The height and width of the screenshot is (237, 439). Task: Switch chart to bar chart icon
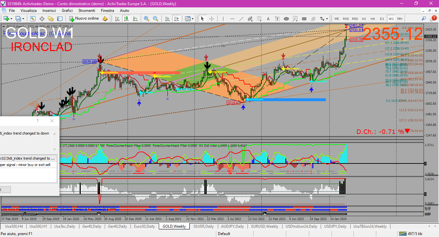click(x=118, y=19)
